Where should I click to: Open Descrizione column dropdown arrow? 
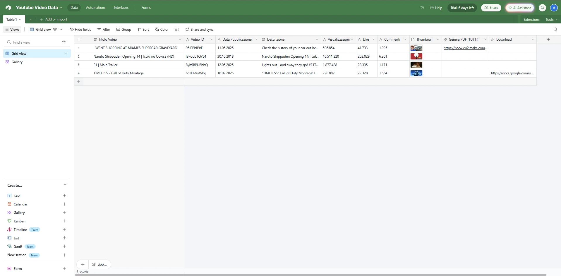(317, 40)
